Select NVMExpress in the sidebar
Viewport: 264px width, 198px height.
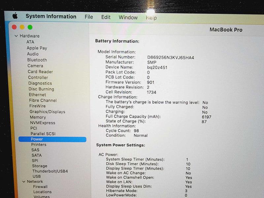(43, 123)
